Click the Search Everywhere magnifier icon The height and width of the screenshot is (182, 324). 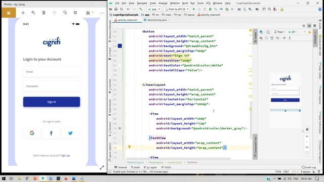coord(269,9)
